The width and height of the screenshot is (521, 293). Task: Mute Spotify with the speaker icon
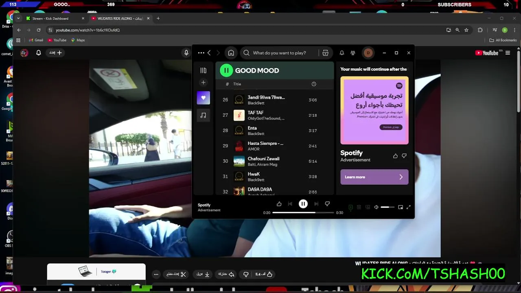[x=377, y=207]
